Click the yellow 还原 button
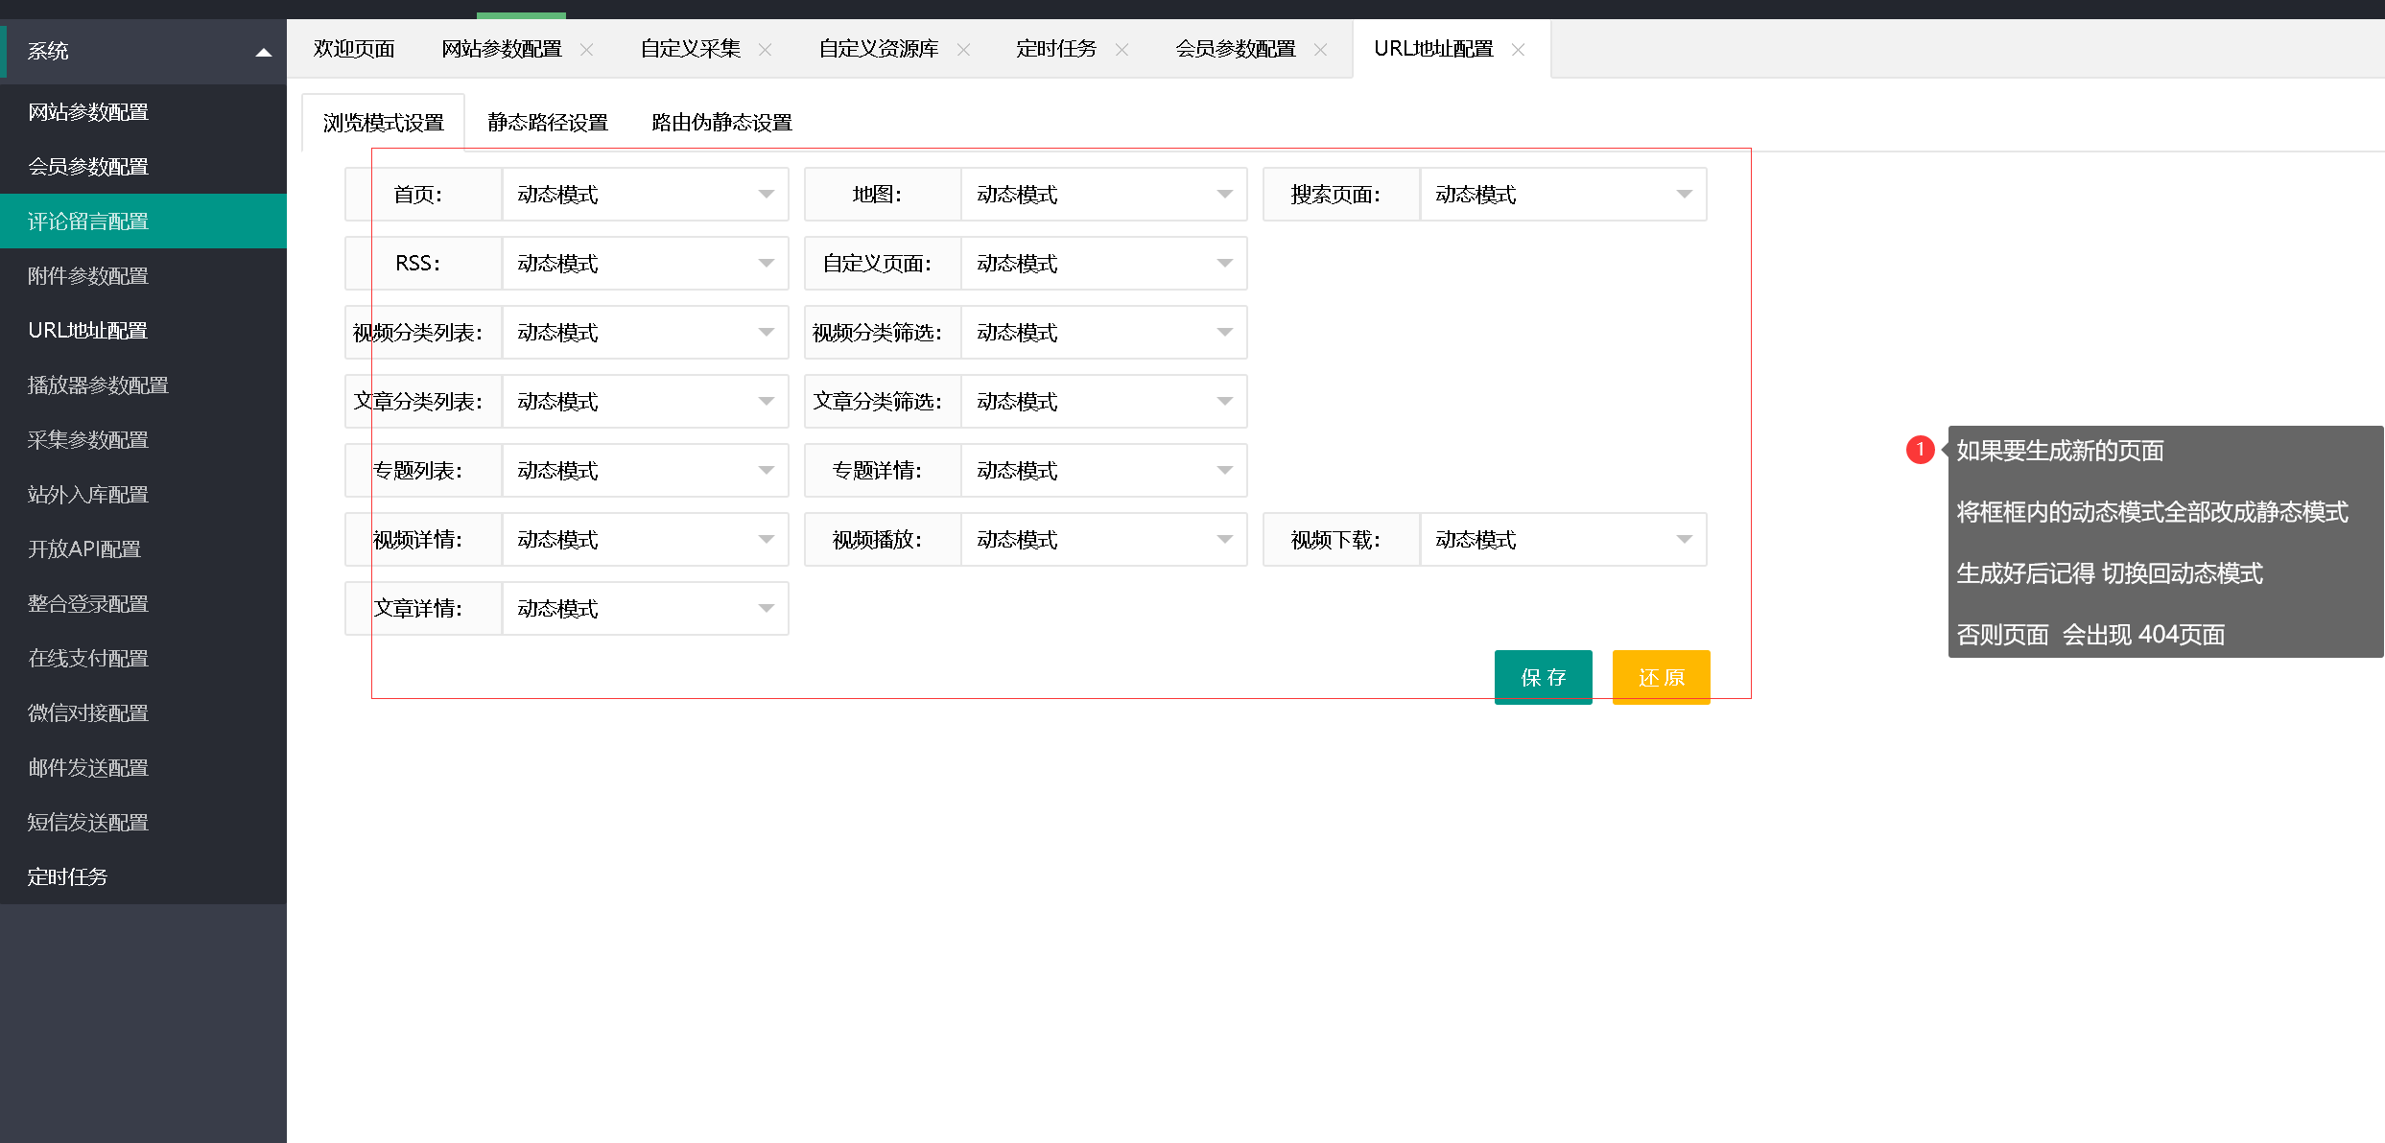 (x=1661, y=677)
